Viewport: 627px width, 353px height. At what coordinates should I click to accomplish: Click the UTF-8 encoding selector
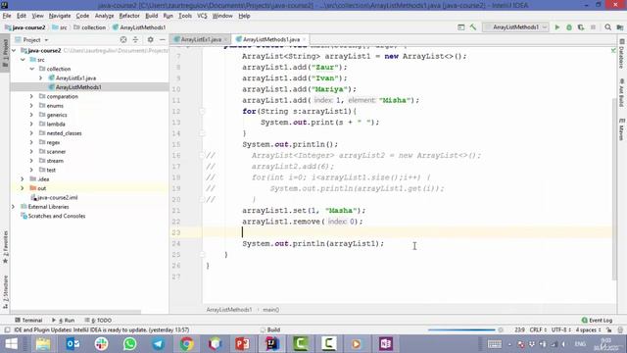(560, 329)
